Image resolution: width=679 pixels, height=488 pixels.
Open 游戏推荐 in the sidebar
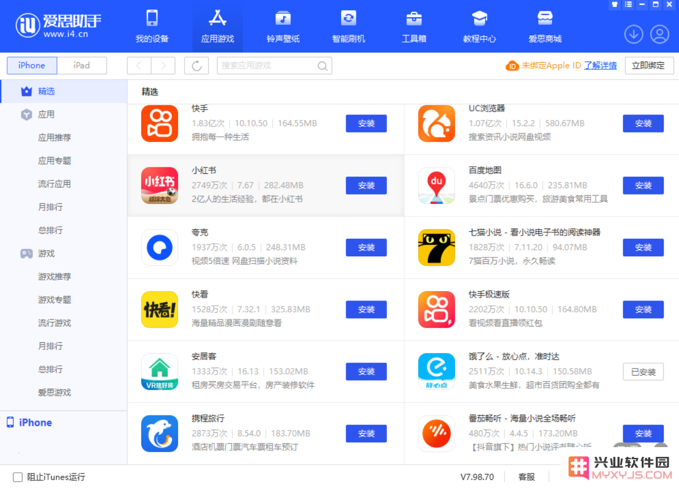point(55,276)
